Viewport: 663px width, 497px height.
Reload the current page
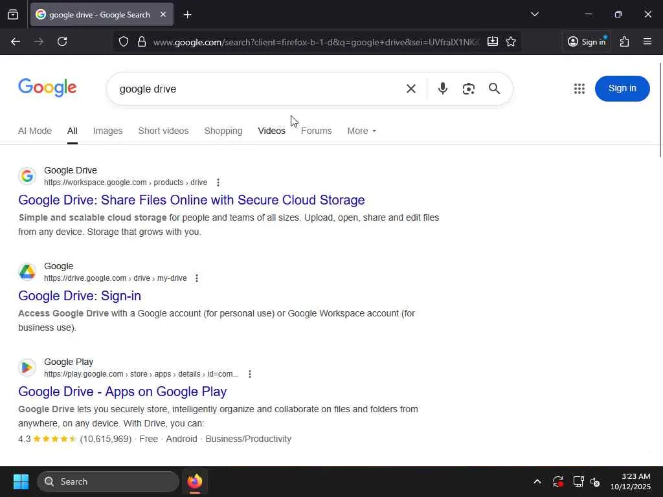point(62,41)
